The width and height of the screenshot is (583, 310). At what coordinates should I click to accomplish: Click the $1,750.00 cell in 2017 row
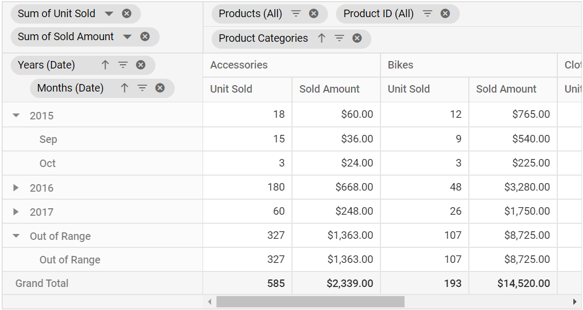tap(513, 211)
